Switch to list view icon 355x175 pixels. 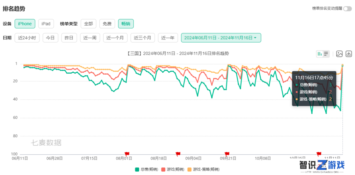point(326,54)
